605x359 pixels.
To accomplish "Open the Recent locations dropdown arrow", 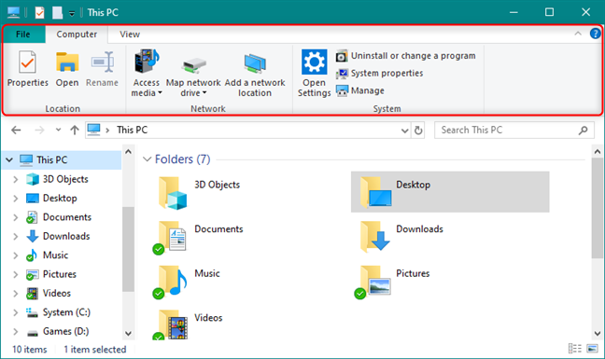I will coord(58,131).
